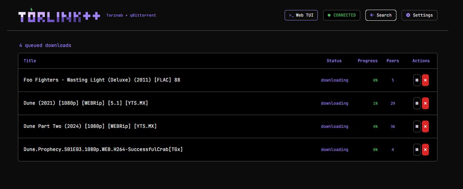Click the CONNECTED status indicator
Image resolution: width=463 pixels, height=189 pixels.
tap(342, 15)
